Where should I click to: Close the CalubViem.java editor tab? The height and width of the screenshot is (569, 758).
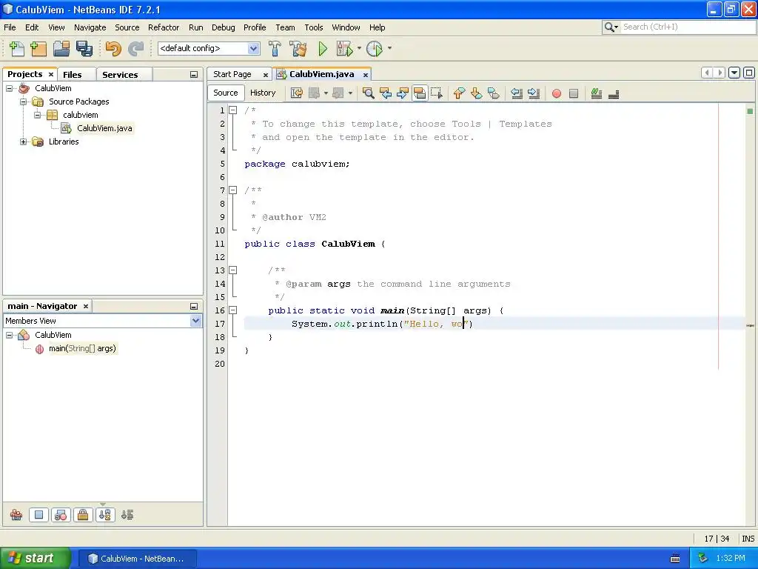[x=366, y=75]
